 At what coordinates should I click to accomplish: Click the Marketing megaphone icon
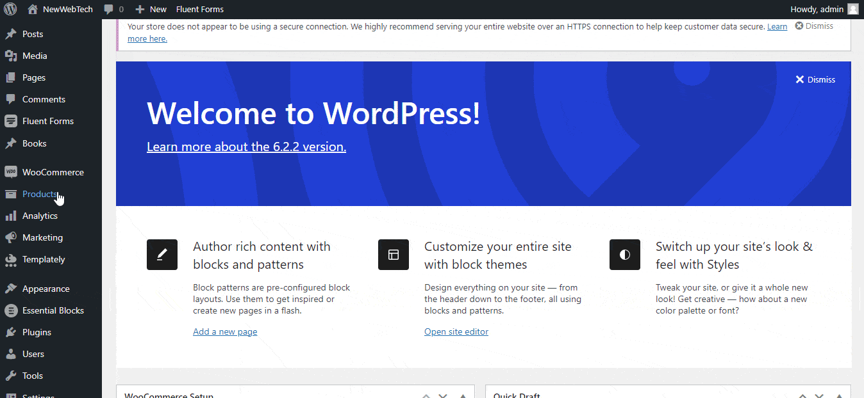click(11, 237)
